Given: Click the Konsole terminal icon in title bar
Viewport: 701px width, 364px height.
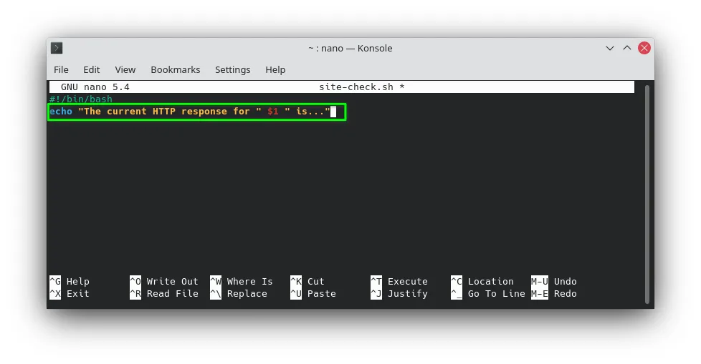Looking at the screenshot, I should [57, 48].
